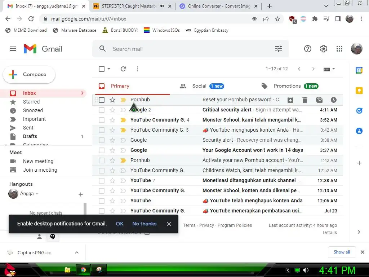Viewport: 369px width, 277px height.
Task: Refresh the inbox list
Action: tap(123, 69)
